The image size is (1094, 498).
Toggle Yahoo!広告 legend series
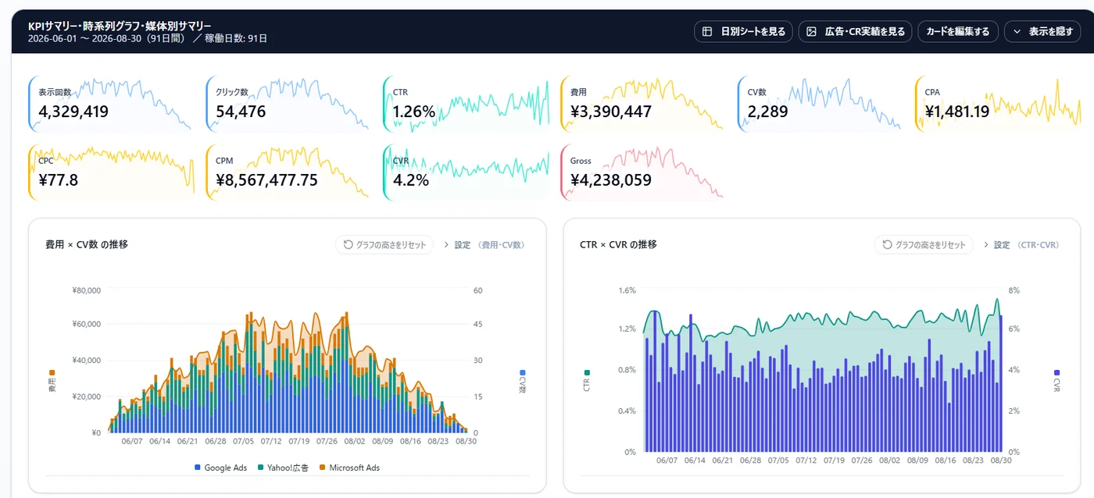click(282, 468)
